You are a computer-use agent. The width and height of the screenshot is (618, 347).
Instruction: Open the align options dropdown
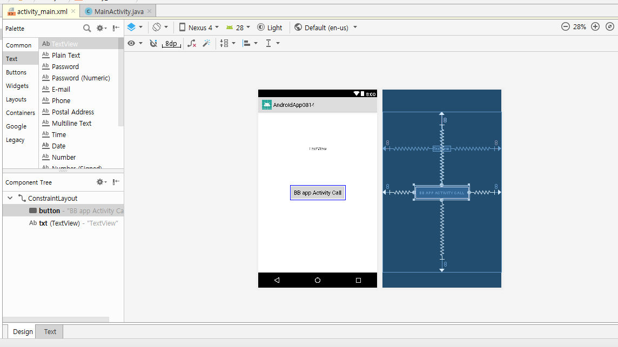(x=250, y=43)
